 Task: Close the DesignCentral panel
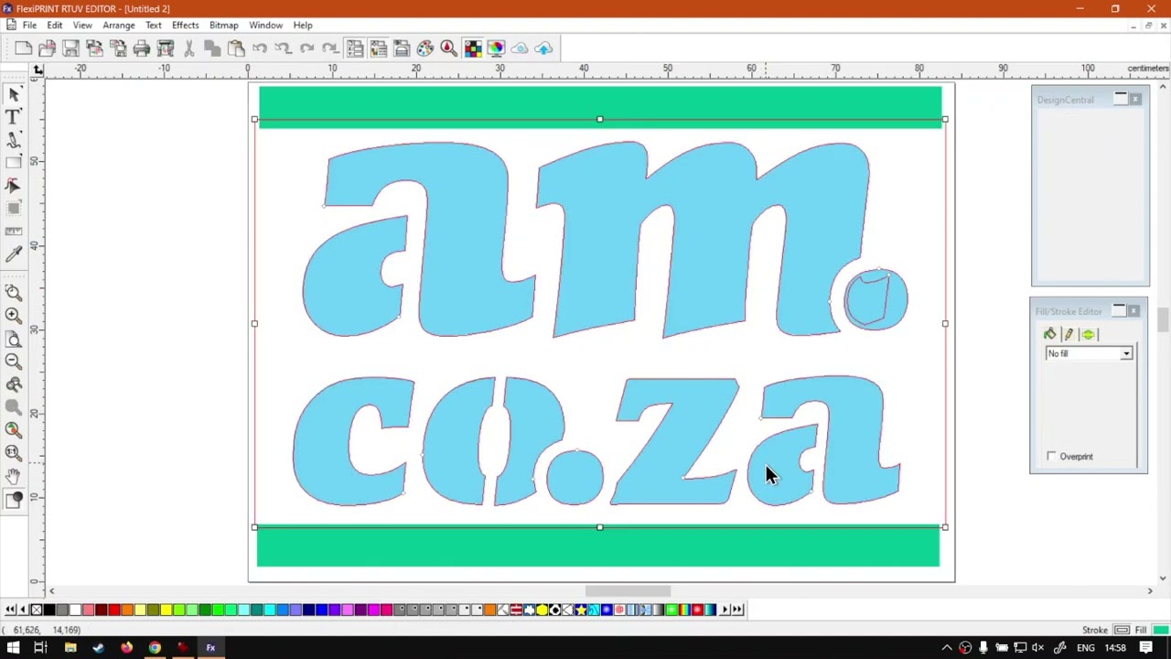[x=1135, y=99]
